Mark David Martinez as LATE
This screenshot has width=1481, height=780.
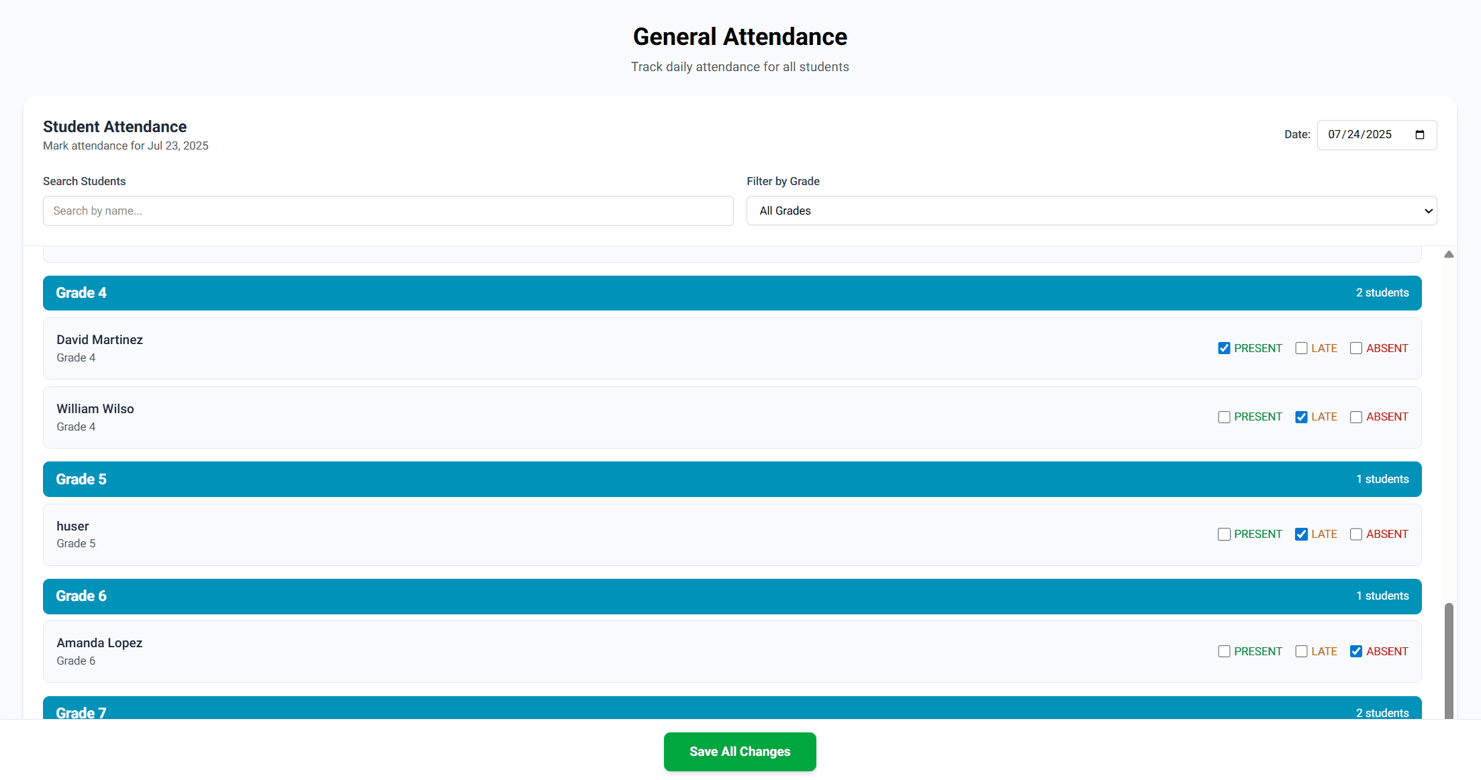[1301, 349]
